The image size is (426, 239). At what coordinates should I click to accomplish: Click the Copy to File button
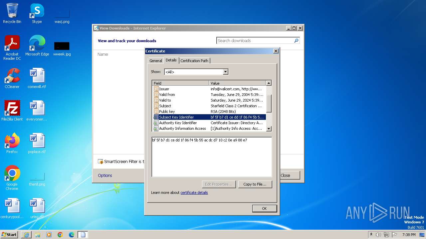coord(255,184)
